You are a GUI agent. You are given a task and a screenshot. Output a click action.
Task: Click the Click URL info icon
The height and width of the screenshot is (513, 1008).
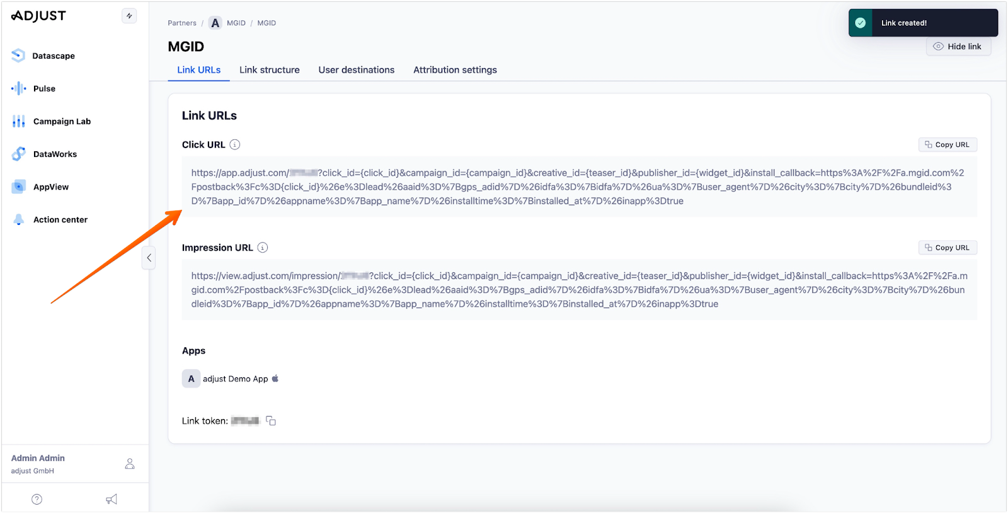[235, 145]
